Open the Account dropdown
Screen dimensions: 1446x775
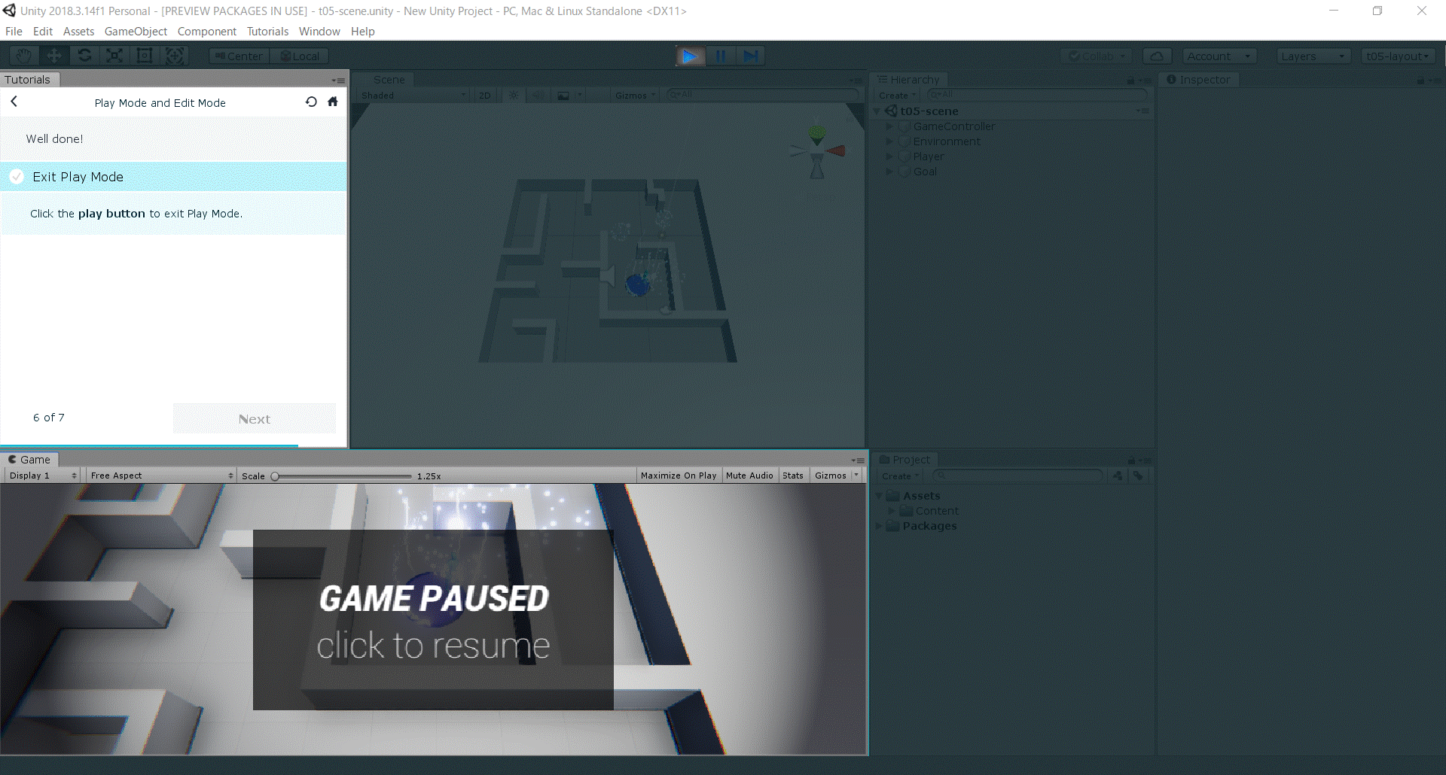[1219, 56]
